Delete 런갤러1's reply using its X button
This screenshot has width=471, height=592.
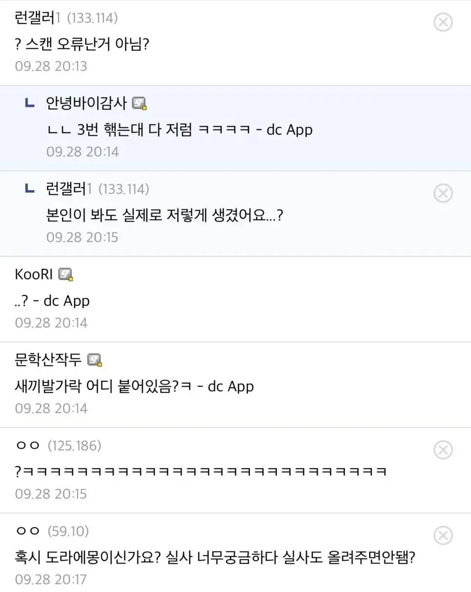tap(443, 193)
